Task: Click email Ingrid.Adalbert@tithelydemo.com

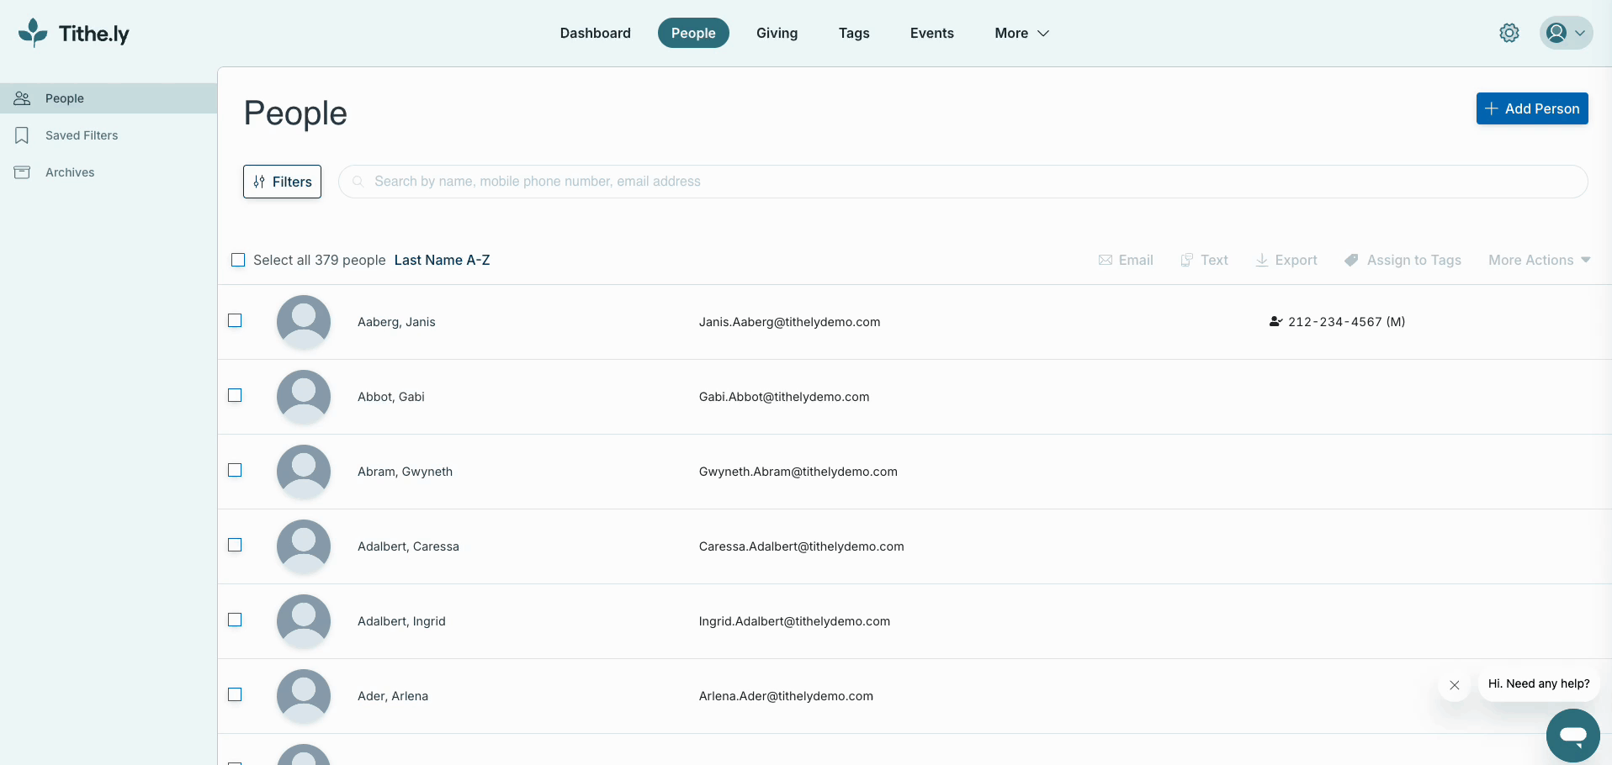Action: 794,621
